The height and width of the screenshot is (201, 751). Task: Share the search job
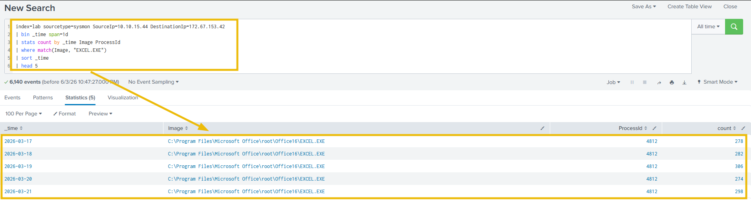click(659, 82)
